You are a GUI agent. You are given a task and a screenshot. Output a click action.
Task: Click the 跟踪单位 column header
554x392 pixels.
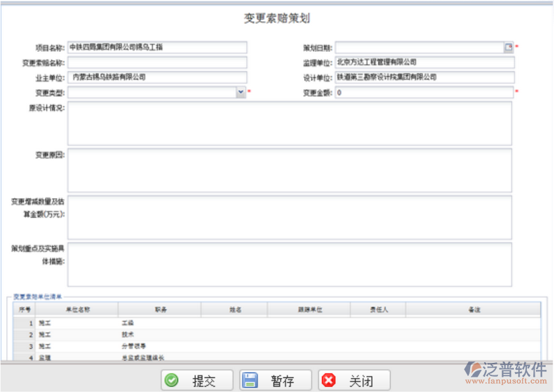(309, 310)
